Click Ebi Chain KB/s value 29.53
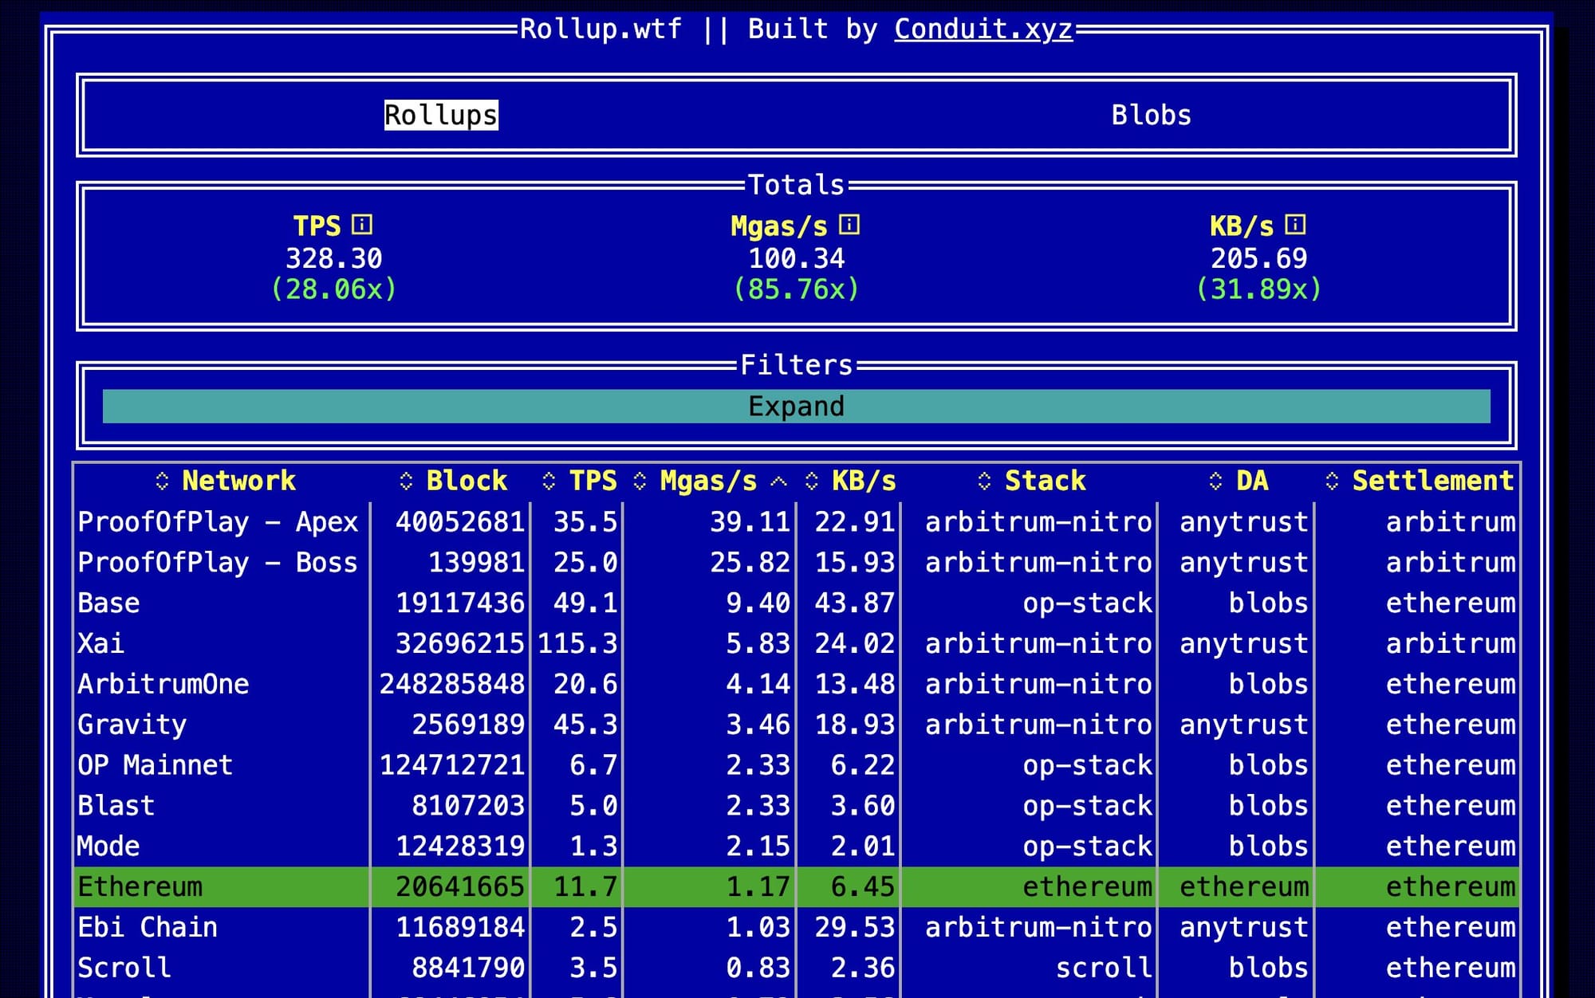The height and width of the screenshot is (998, 1595). (x=855, y=928)
